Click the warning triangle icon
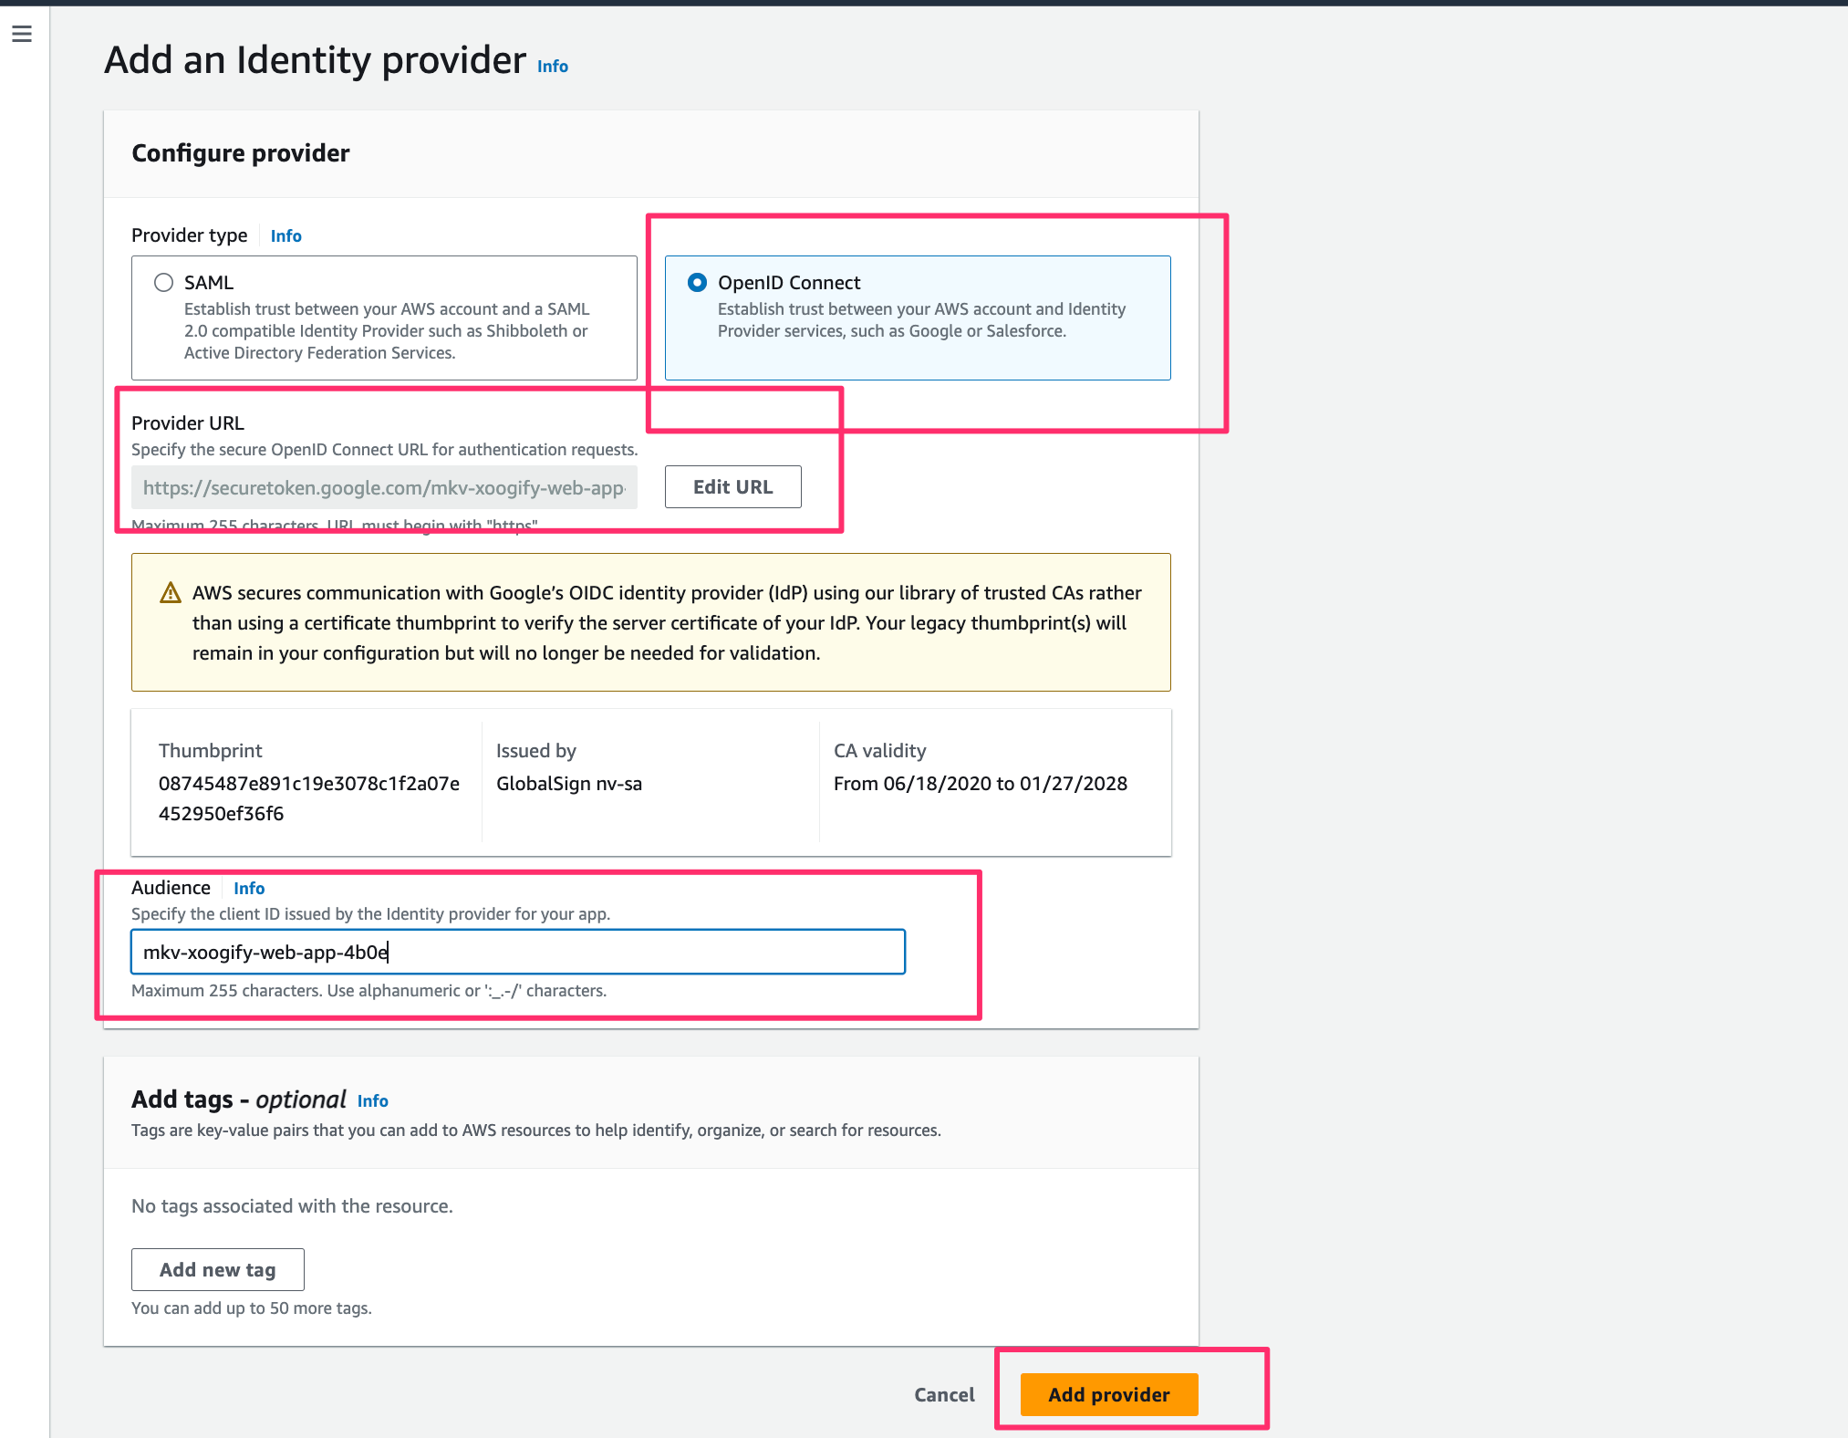1848x1438 pixels. (171, 593)
